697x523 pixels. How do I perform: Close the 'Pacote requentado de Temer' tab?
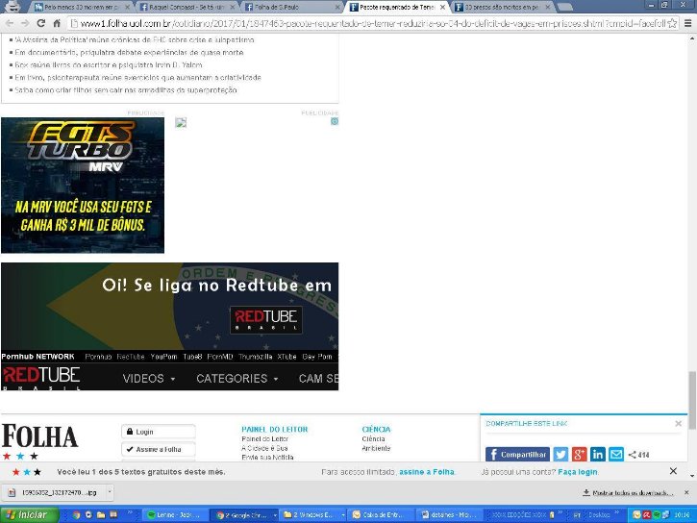coord(442,7)
